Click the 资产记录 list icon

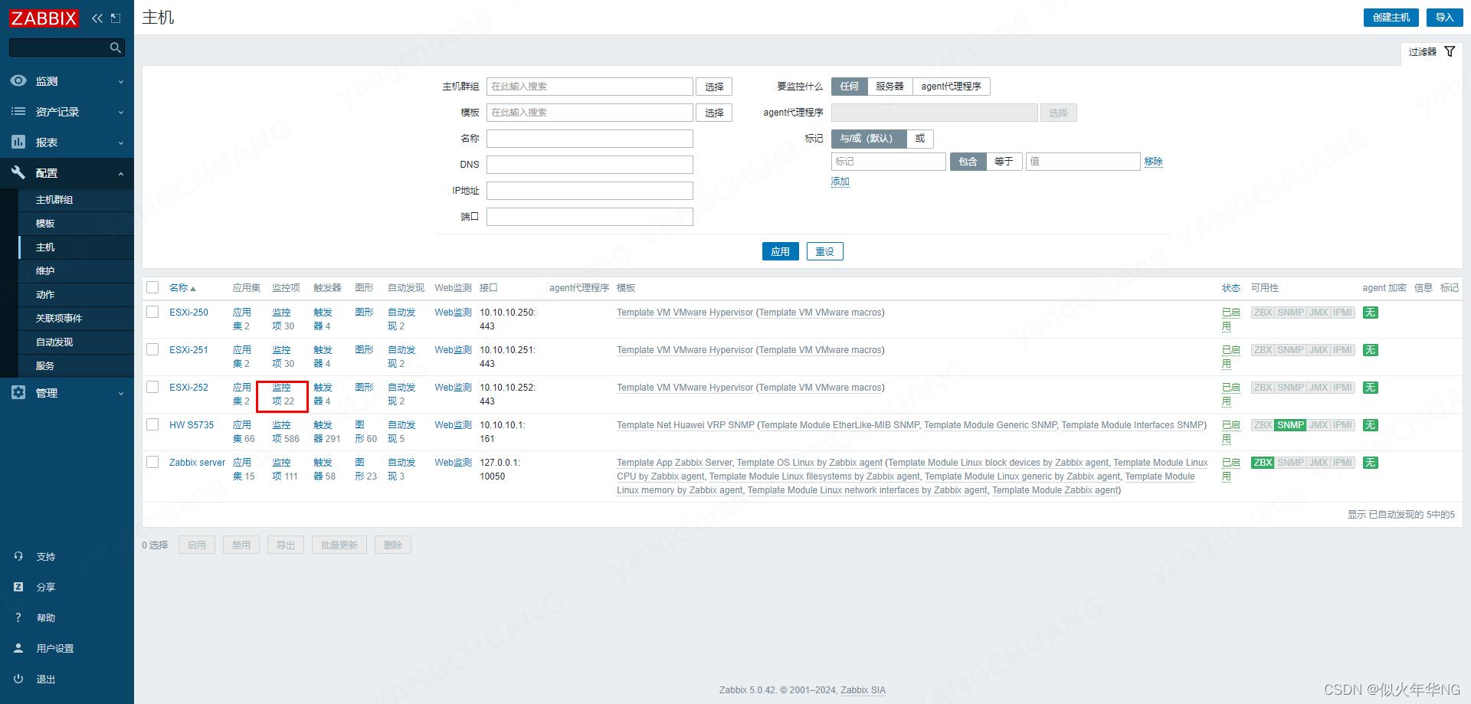click(x=18, y=111)
